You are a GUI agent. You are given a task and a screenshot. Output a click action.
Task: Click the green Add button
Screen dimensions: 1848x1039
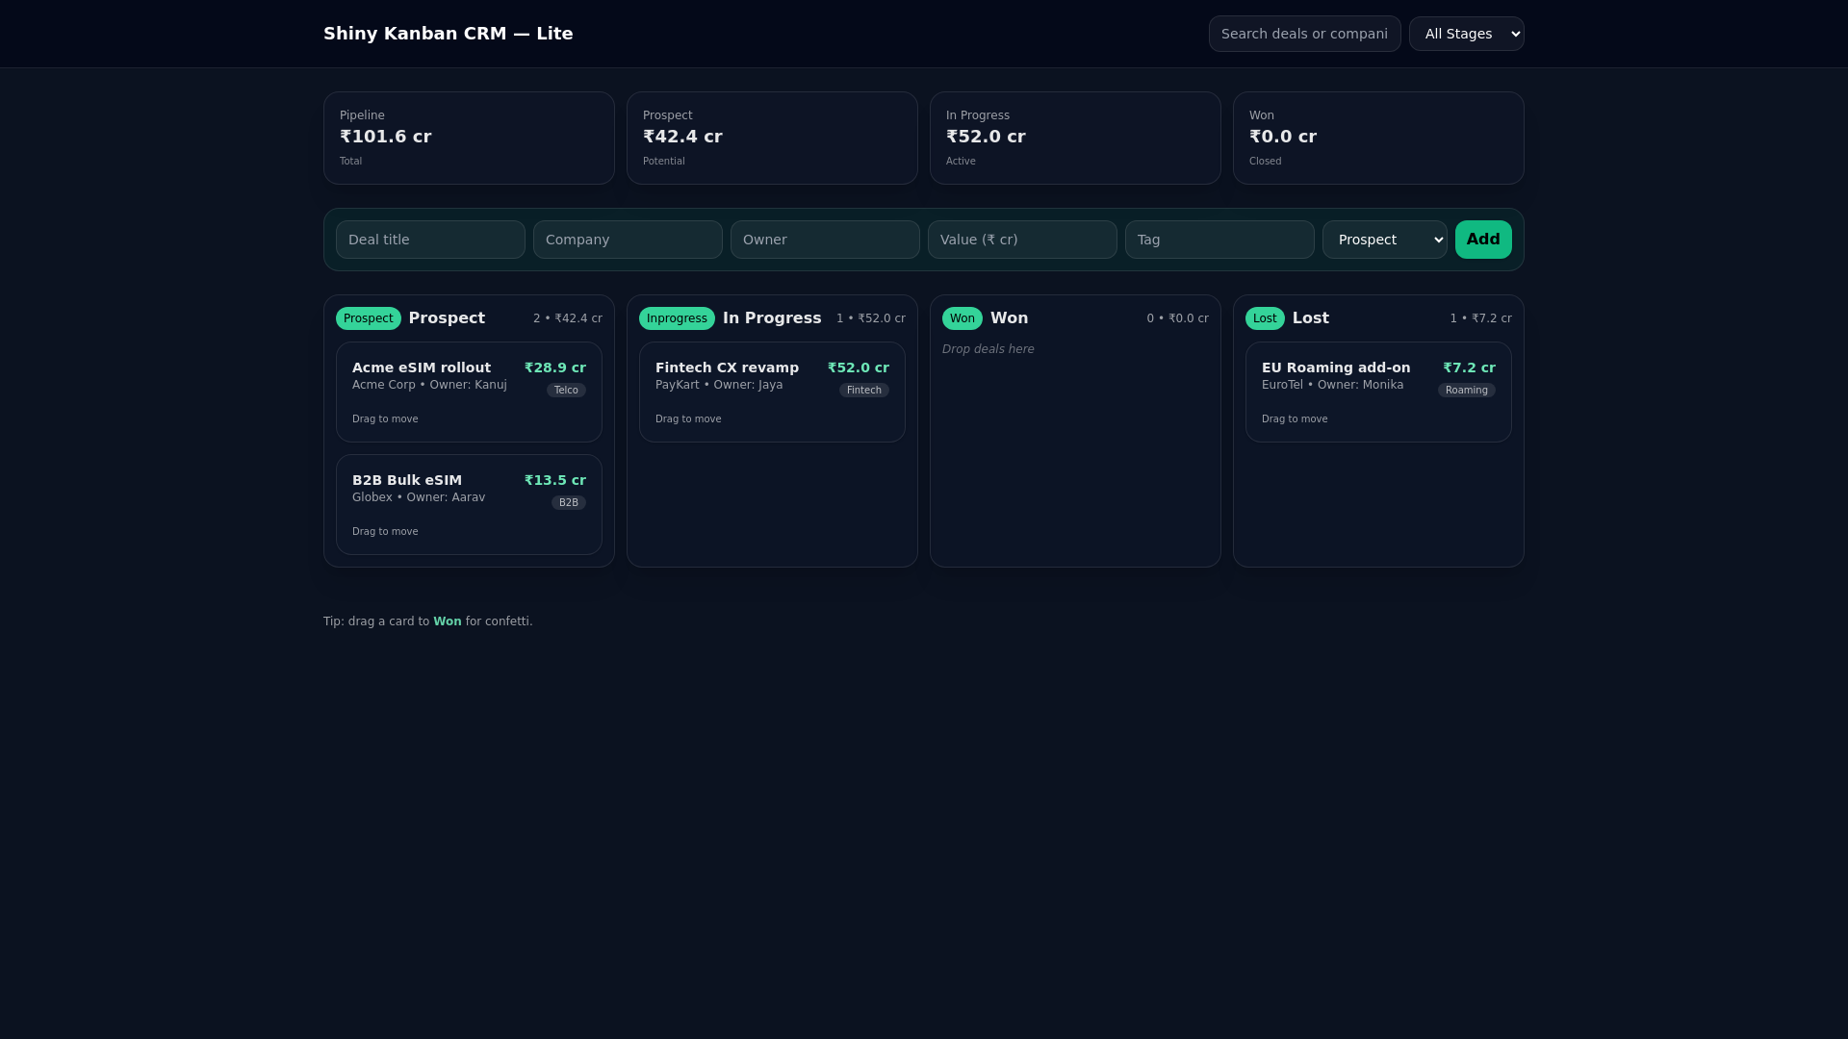coord(1483,240)
